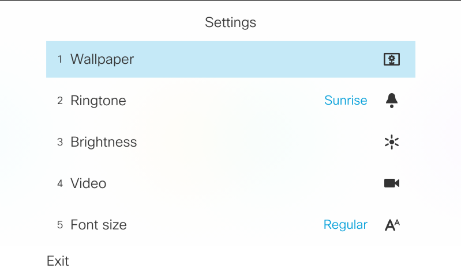Change the Sunrise ringtone value
Image resolution: width=461 pixels, height=276 pixels.
coord(346,101)
